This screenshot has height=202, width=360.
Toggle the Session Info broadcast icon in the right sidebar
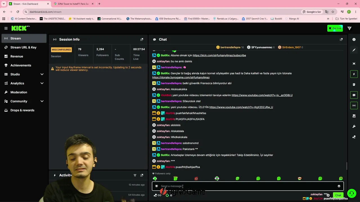tap(354, 105)
